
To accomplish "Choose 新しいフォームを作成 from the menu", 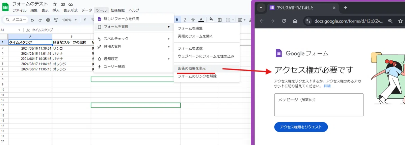I will tap(134, 19).
